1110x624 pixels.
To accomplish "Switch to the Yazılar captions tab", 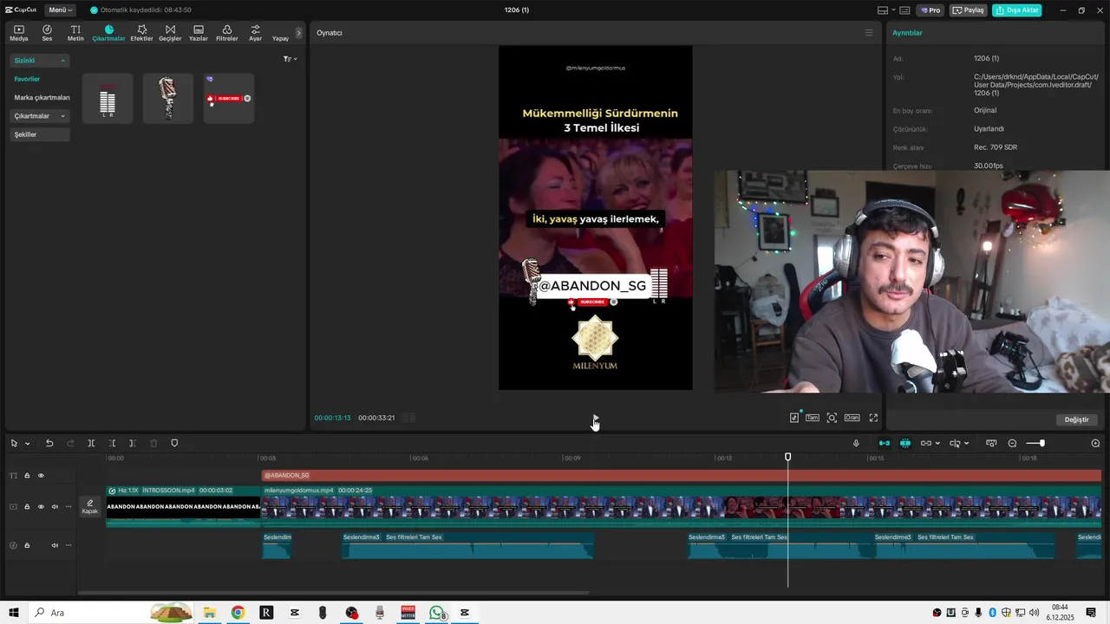I will pyautogui.click(x=199, y=33).
